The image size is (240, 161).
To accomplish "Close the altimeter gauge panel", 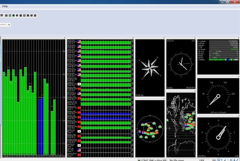I will click(x=238, y=116).
